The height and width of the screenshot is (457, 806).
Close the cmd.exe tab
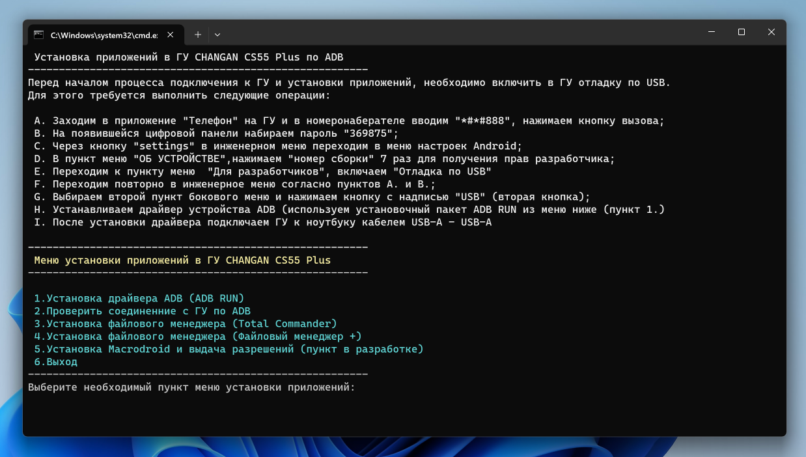pyautogui.click(x=171, y=35)
